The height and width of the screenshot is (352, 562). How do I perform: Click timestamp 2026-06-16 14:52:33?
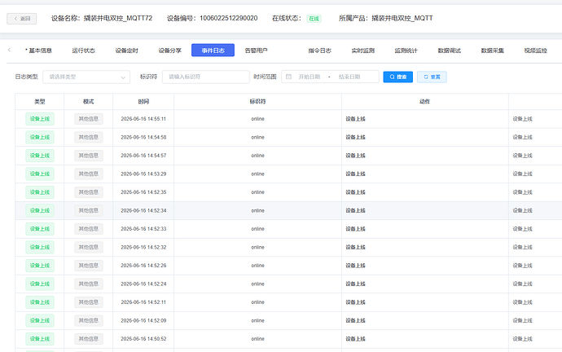pos(143,229)
